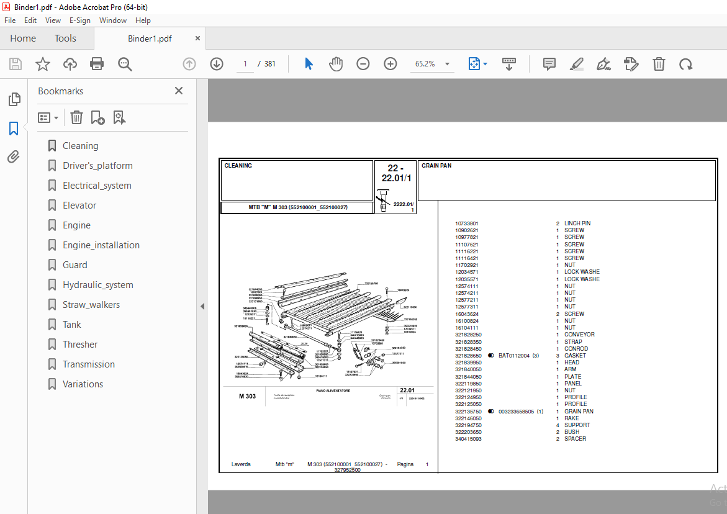Open the View menu
This screenshot has width=727, height=514.
point(53,20)
